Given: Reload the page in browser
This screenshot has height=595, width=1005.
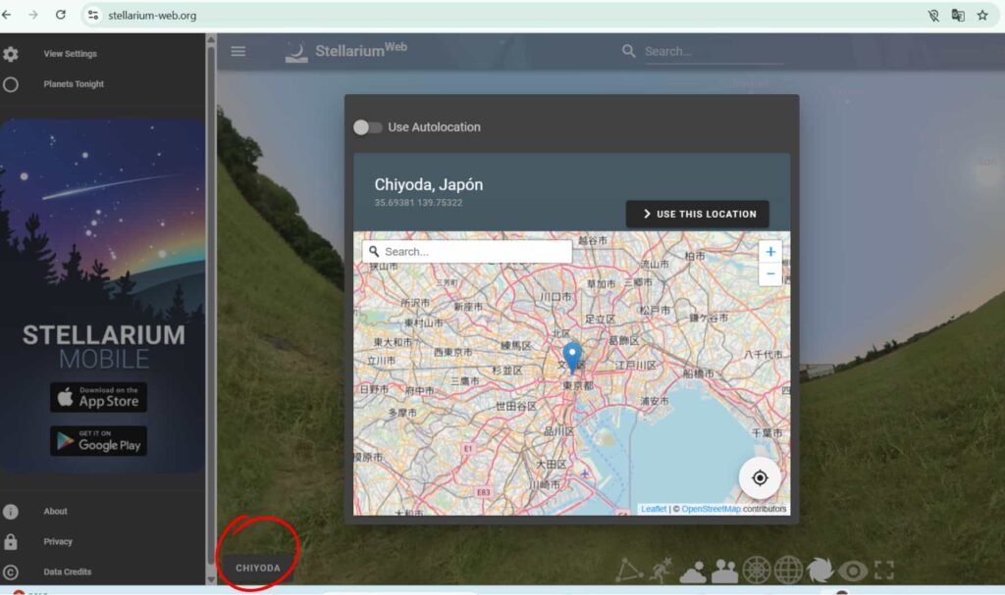Looking at the screenshot, I should [60, 15].
